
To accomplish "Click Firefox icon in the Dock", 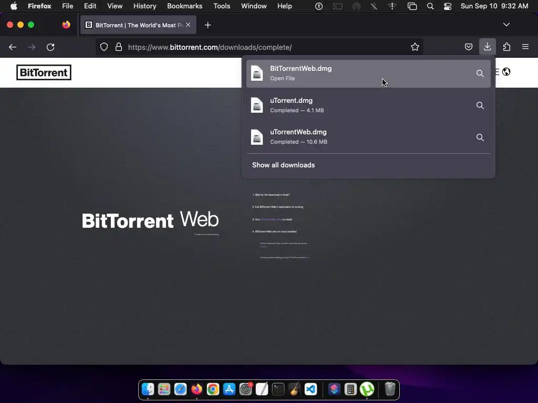I will (x=196, y=389).
